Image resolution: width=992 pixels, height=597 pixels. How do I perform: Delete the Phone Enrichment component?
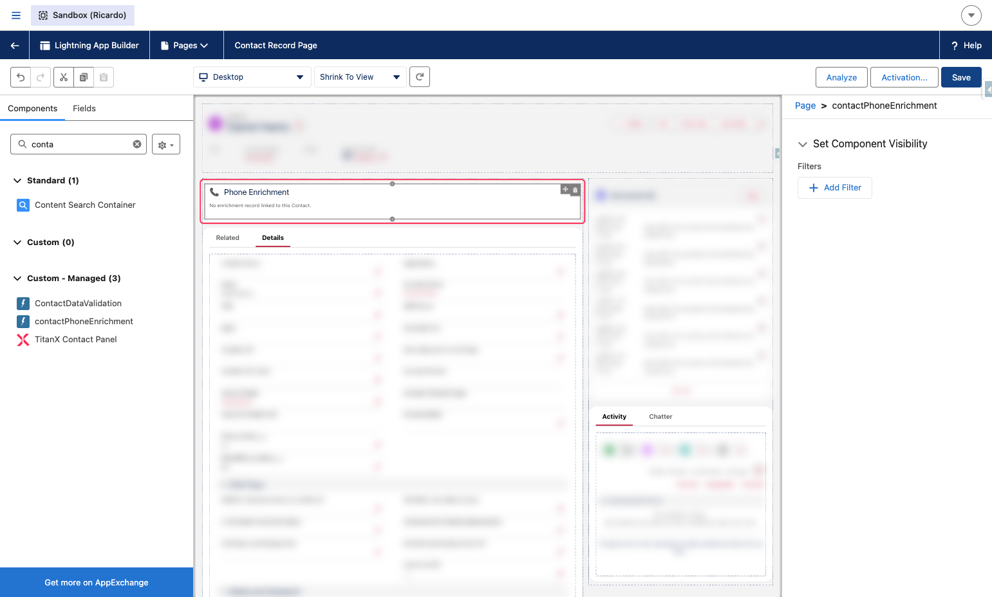576,190
